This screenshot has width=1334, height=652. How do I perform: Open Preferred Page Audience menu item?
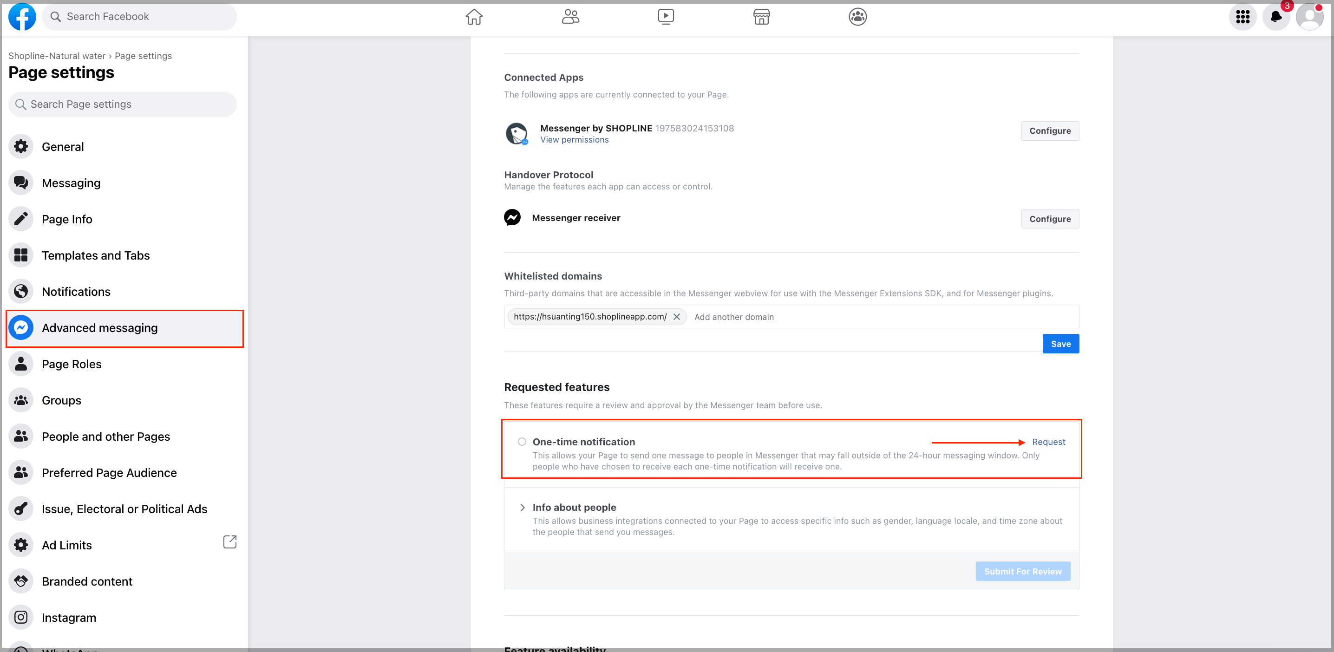click(123, 473)
